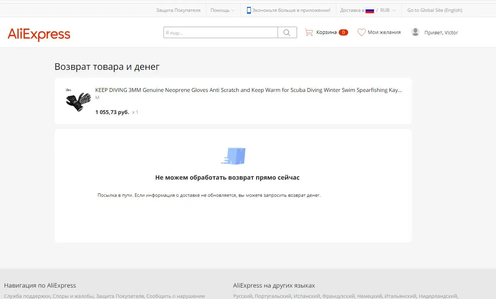Image resolution: width=496 pixels, height=299 pixels.
Task: Switch to Итальянский language link
Action: click(x=401, y=296)
